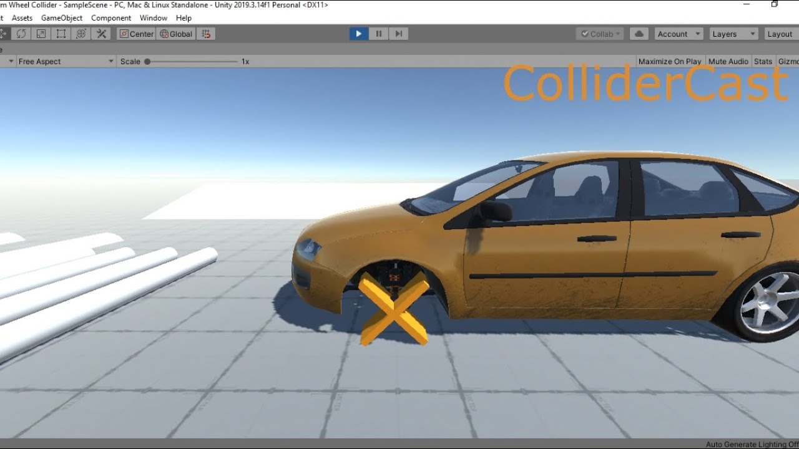Open the GameObject menu
The width and height of the screenshot is (799, 449).
click(x=62, y=18)
